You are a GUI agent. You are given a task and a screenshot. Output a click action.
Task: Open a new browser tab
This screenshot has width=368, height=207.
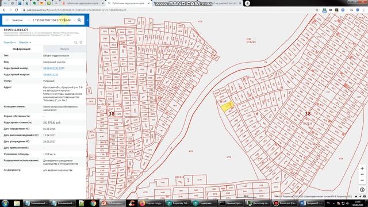[247, 3]
